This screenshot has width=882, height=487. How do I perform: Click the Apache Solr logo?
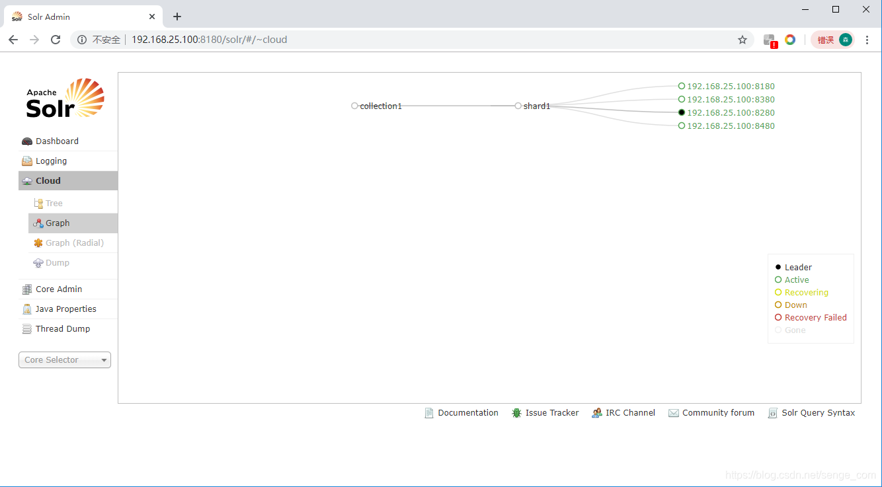tap(65, 98)
